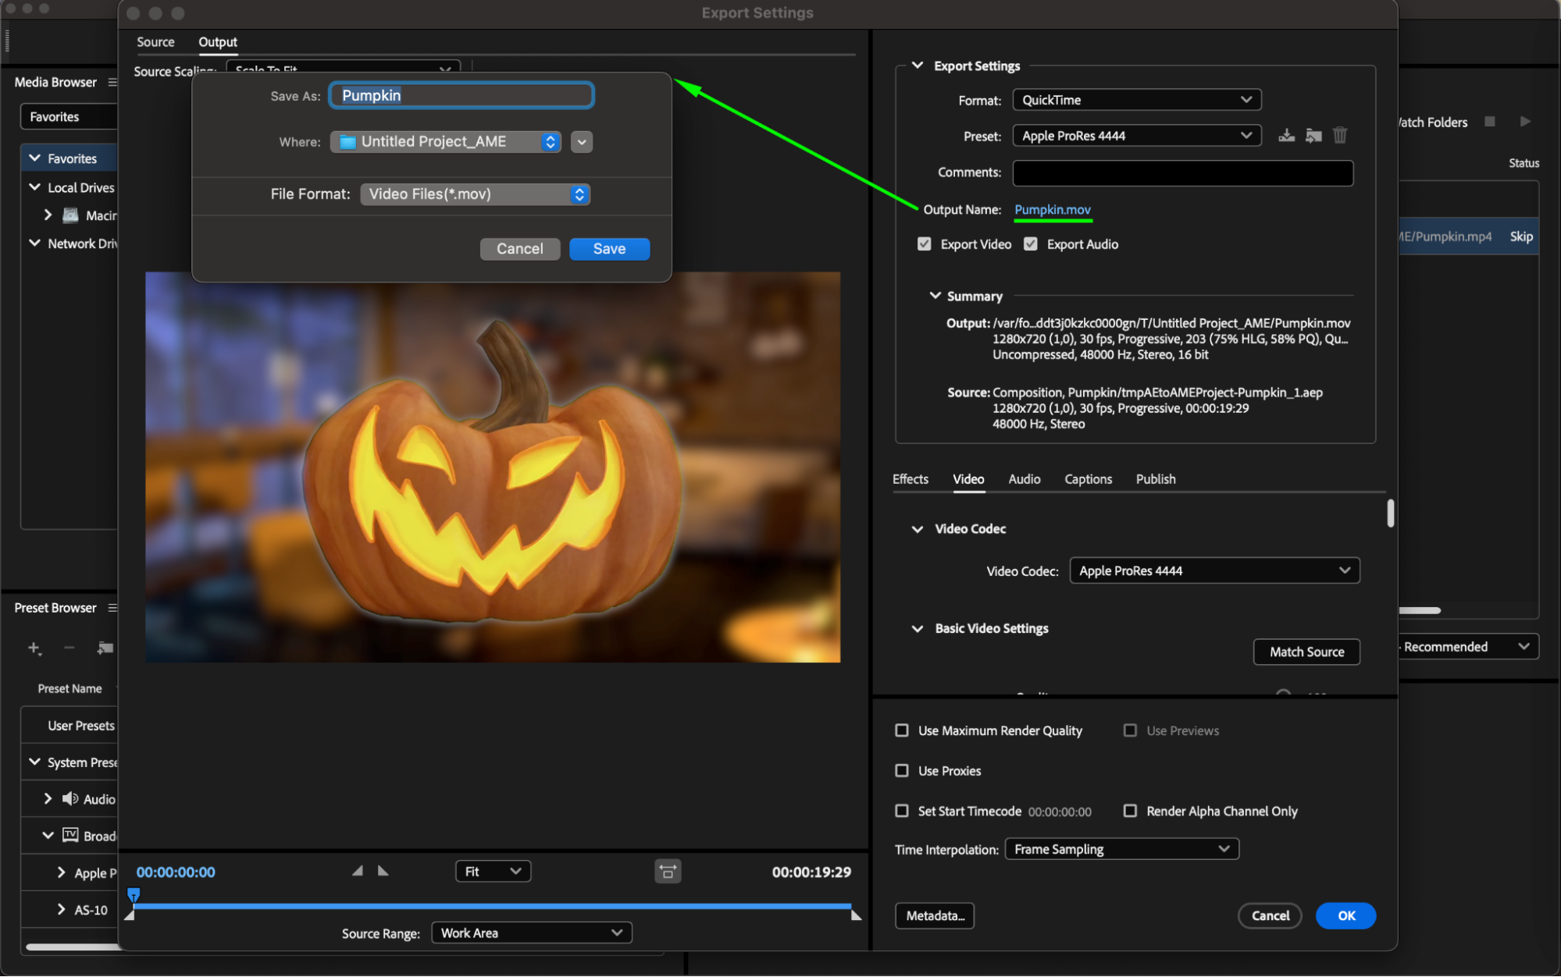Click the Set Out Point triangle icon

(383, 871)
